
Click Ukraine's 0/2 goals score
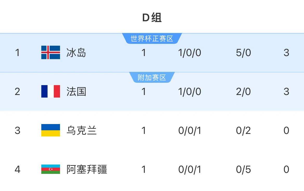[243, 130]
